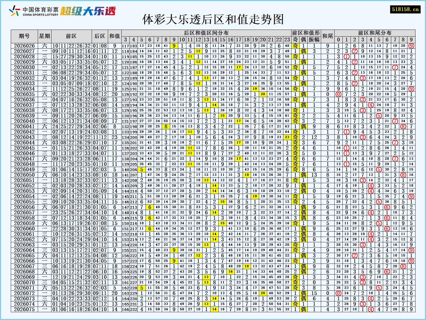Screen dimensions: 426x320
Task: Click highlighted 偶 cell in row 2026075
Action: (x=303, y=309)
